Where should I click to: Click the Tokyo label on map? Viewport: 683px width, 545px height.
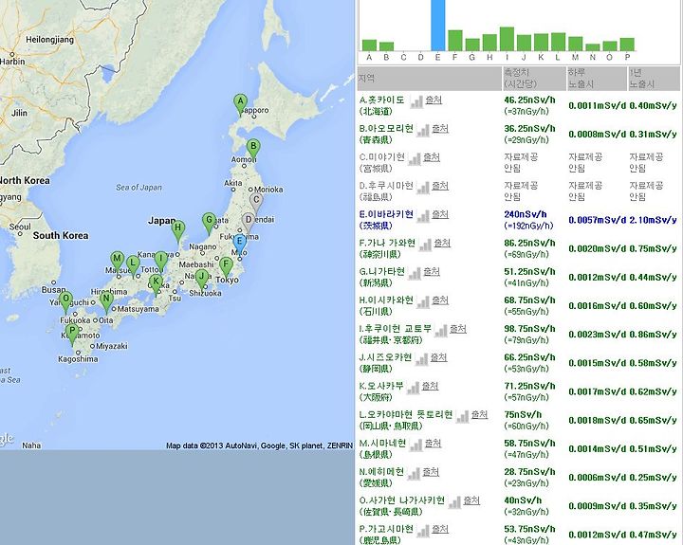[x=228, y=280]
